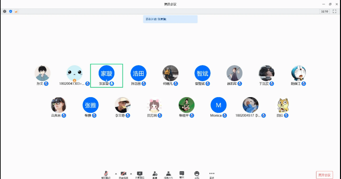Turn on camera with 开启视频
This screenshot has height=179, width=341.
coord(123,174)
